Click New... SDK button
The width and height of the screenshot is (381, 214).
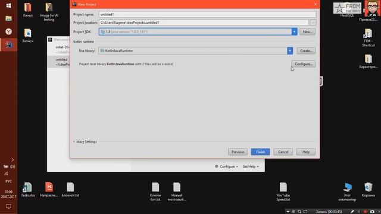tap(307, 32)
